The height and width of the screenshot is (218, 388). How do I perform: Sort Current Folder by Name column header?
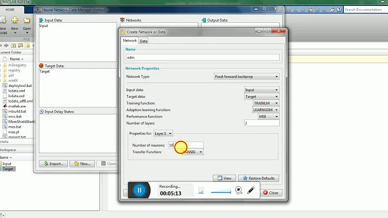[16, 59]
